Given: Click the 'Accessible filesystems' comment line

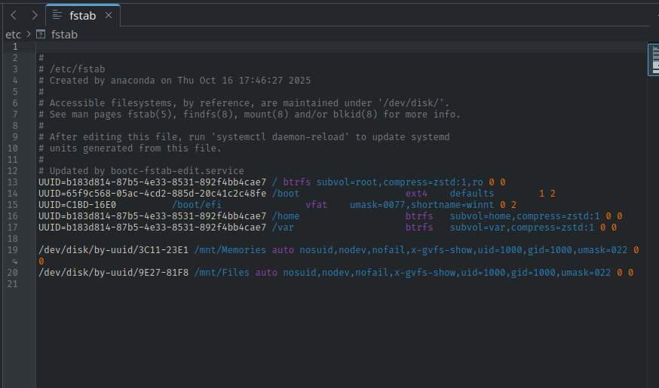Looking at the screenshot, I should 244,103.
